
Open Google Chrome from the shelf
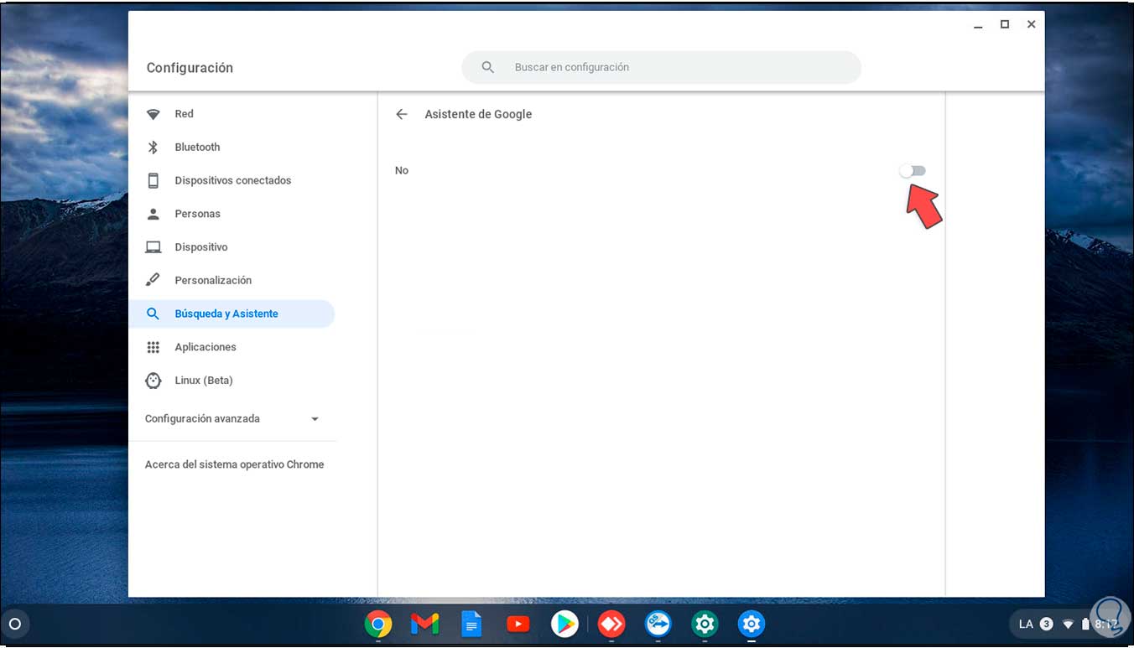[378, 625]
